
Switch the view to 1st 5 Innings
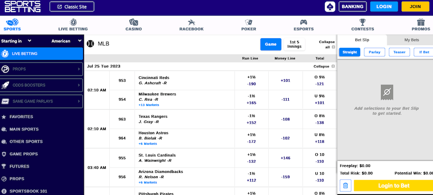(x=294, y=44)
